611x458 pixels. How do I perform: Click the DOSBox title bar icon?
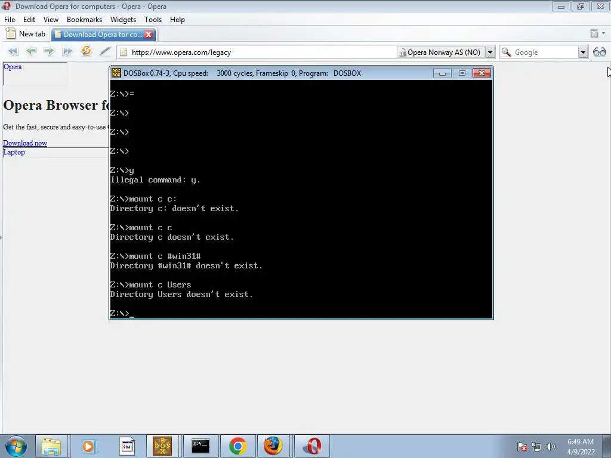pyautogui.click(x=116, y=73)
